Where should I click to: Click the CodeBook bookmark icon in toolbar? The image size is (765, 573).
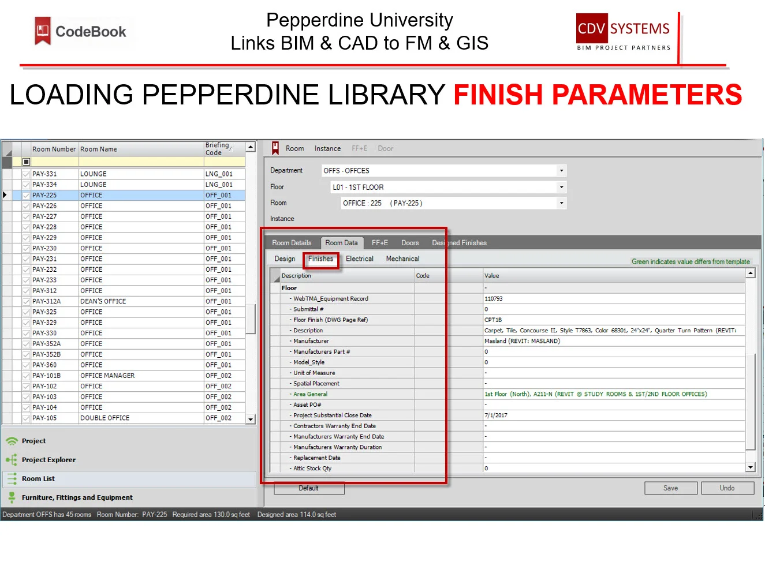[275, 148]
